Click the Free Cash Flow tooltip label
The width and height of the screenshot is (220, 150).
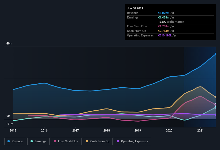pos(137,26)
